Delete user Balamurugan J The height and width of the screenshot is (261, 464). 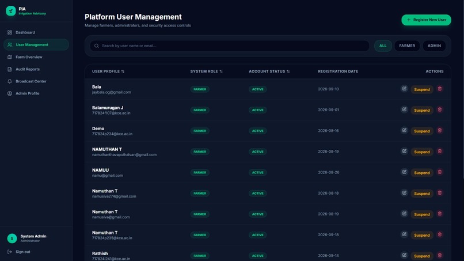[440, 109]
